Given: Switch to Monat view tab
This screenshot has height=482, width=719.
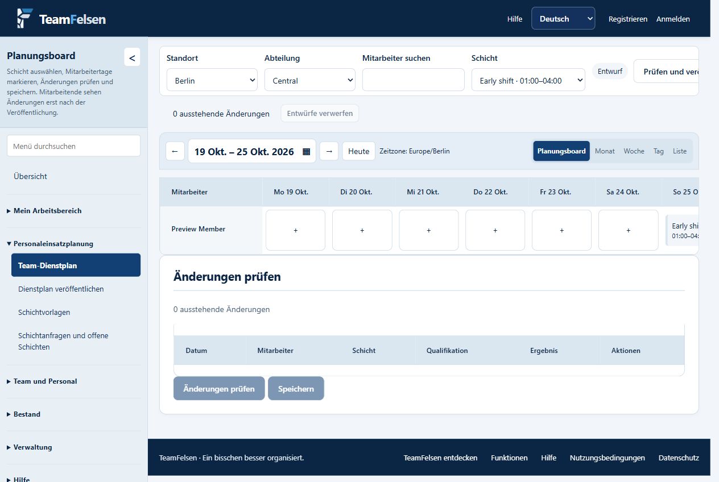Looking at the screenshot, I should (605, 151).
